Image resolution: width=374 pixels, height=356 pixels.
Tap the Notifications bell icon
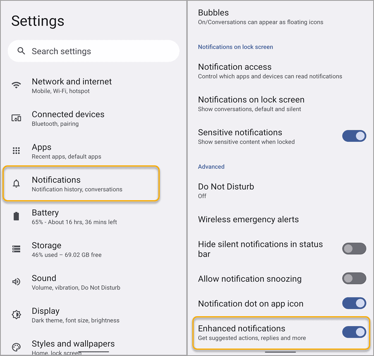pyautogui.click(x=16, y=184)
